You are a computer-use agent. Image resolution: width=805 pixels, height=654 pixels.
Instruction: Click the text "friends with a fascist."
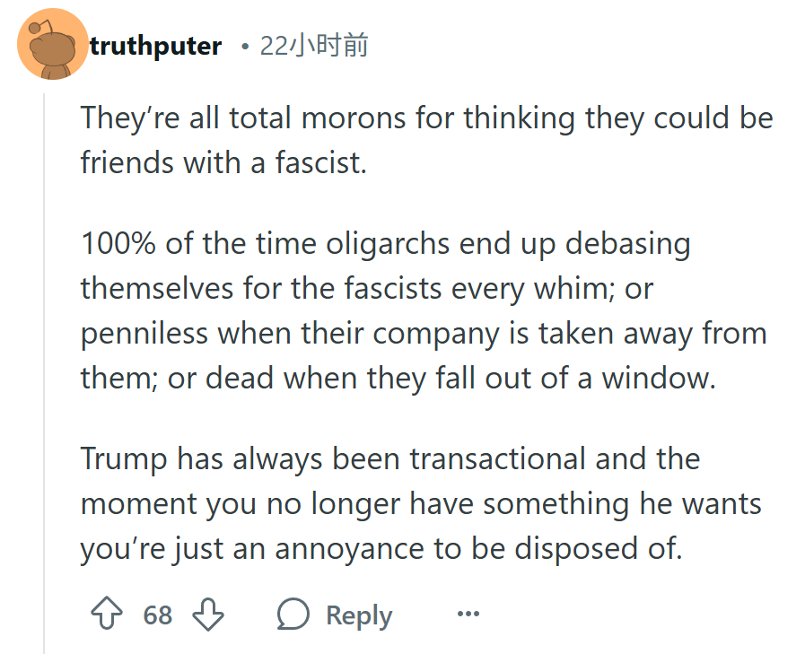(x=223, y=162)
